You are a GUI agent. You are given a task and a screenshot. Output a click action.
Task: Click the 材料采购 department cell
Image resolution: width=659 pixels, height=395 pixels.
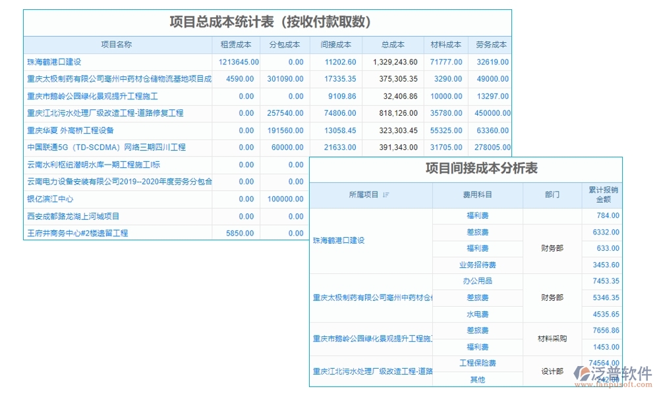click(x=554, y=338)
